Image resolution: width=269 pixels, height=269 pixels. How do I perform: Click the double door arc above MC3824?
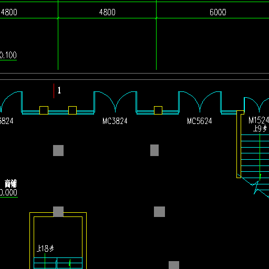tap(115, 102)
